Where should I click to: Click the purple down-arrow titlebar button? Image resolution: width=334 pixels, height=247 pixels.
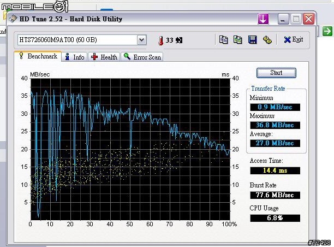(x=263, y=19)
